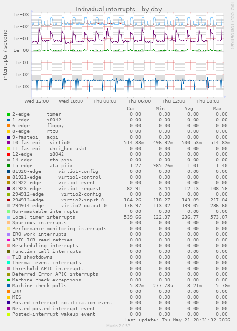The image size is (237, 331).
Task: Select the 15-edge ata_piix legend label
Action: tap(42, 166)
